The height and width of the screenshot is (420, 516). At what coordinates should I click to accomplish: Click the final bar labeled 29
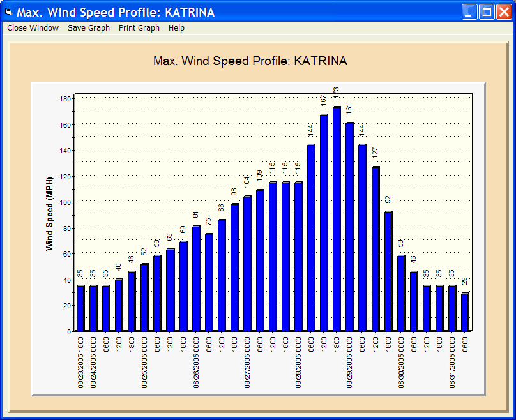(x=465, y=312)
